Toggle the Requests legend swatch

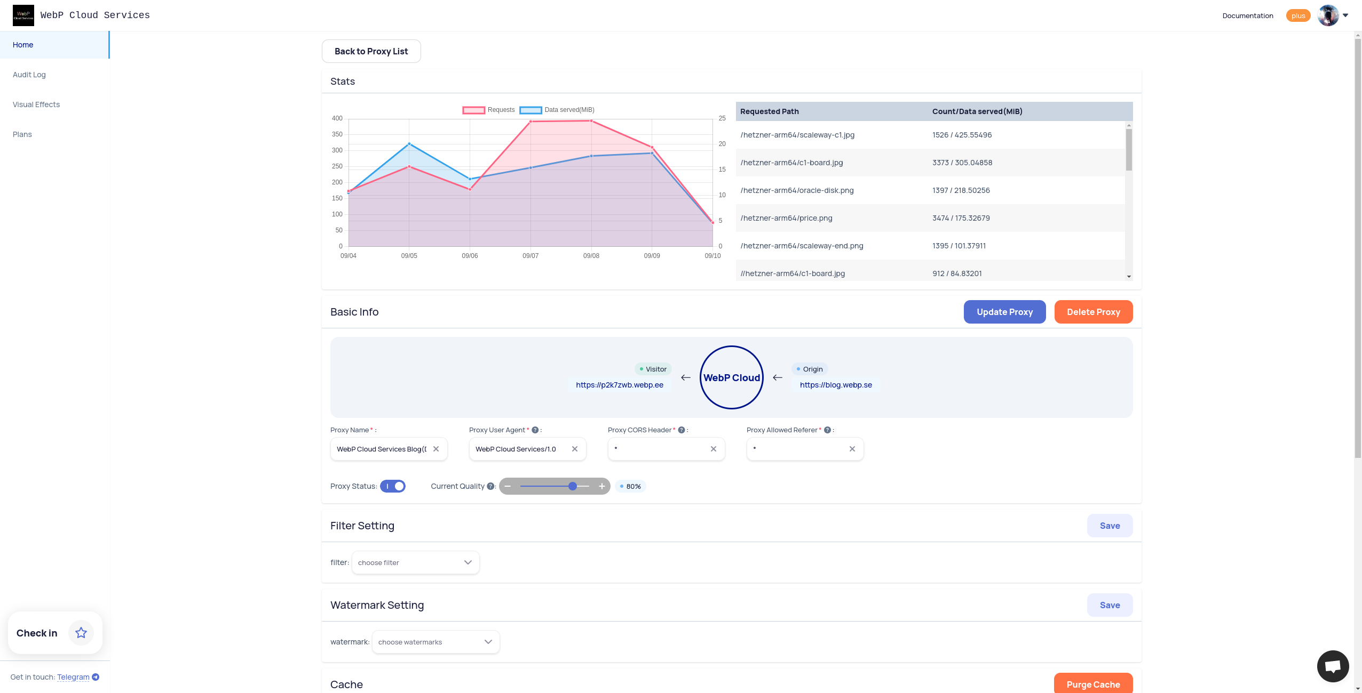point(473,110)
